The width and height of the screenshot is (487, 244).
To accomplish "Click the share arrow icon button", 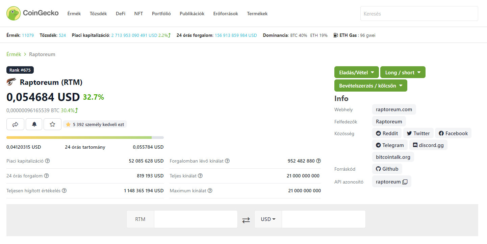I will [15, 124].
